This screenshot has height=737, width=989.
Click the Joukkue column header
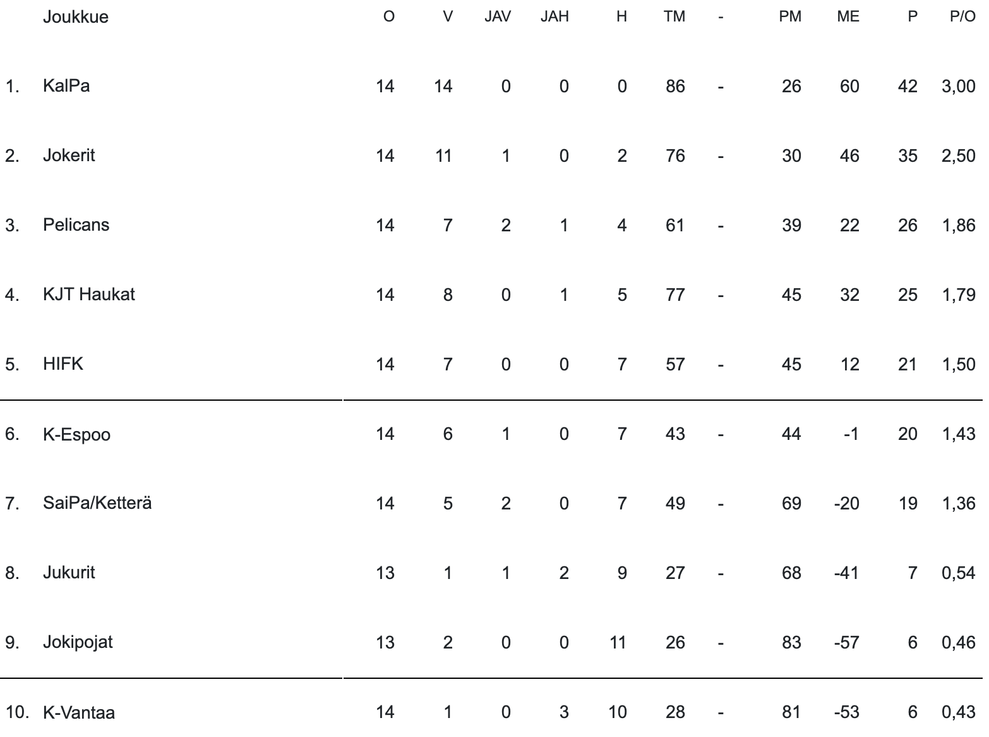tap(76, 17)
